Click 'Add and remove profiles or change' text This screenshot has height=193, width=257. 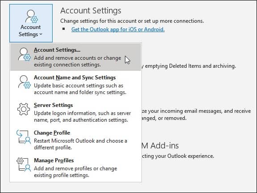75,168
